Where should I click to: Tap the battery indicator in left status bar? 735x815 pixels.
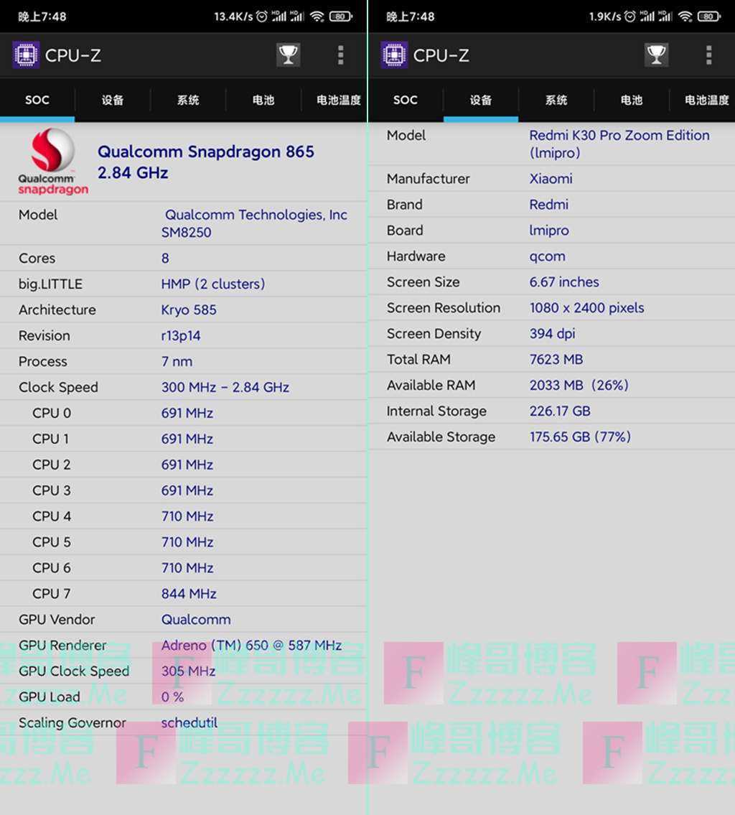pyautogui.click(x=340, y=17)
